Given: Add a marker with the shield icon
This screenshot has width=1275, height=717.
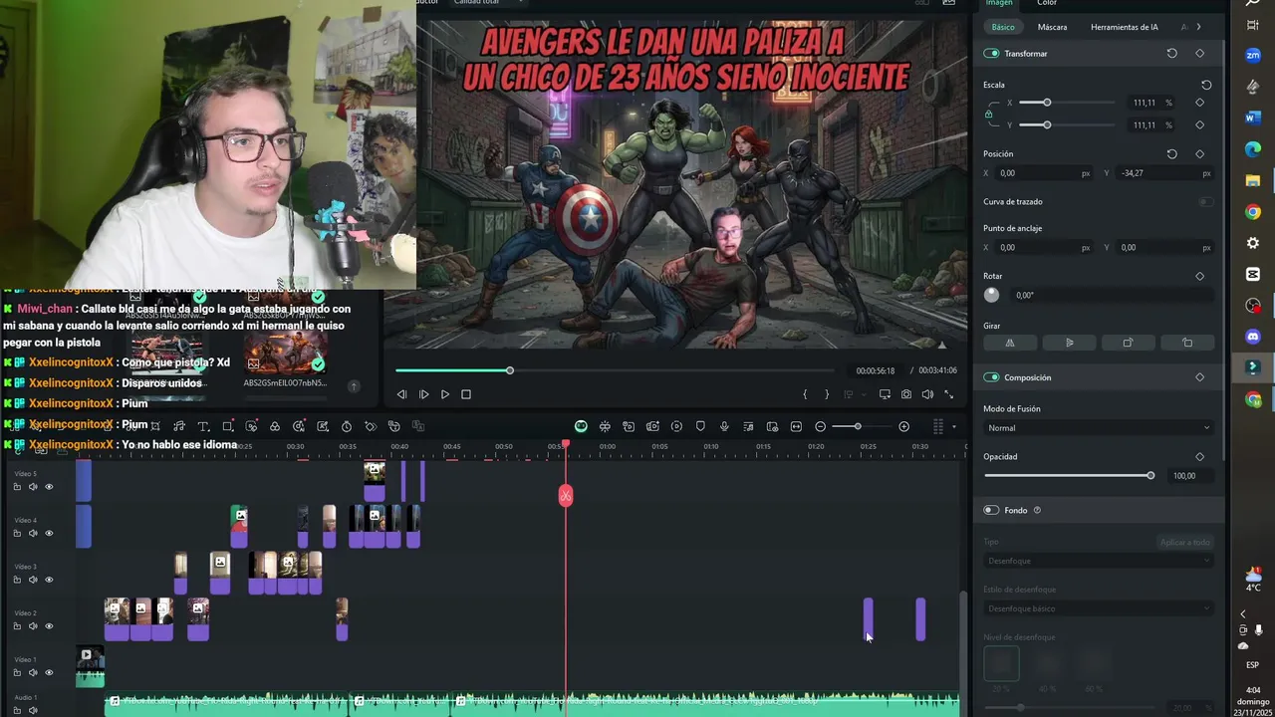Looking at the screenshot, I should pyautogui.click(x=700, y=426).
